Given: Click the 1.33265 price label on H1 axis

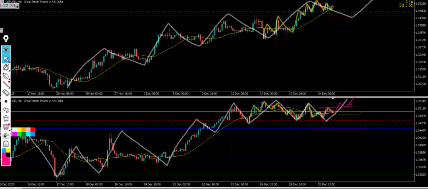Looking at the screenshot, I should click(x=420, y=174).
